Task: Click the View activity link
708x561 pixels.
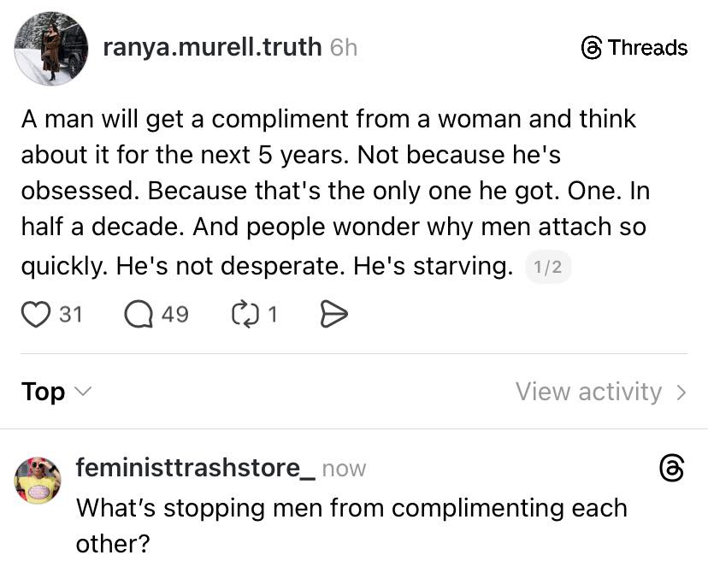Action: [588, 392]
